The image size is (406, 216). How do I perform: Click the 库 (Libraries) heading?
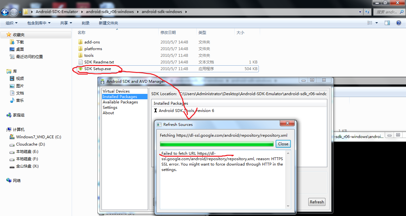click(15, 71)
